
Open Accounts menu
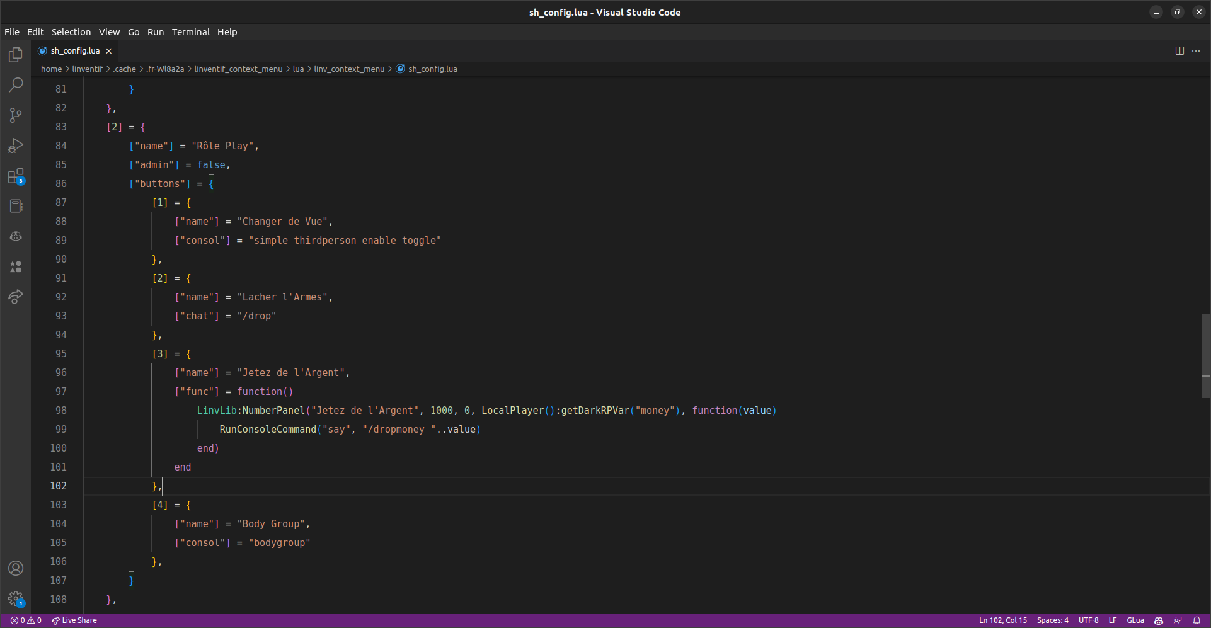[x=16, y=568]
